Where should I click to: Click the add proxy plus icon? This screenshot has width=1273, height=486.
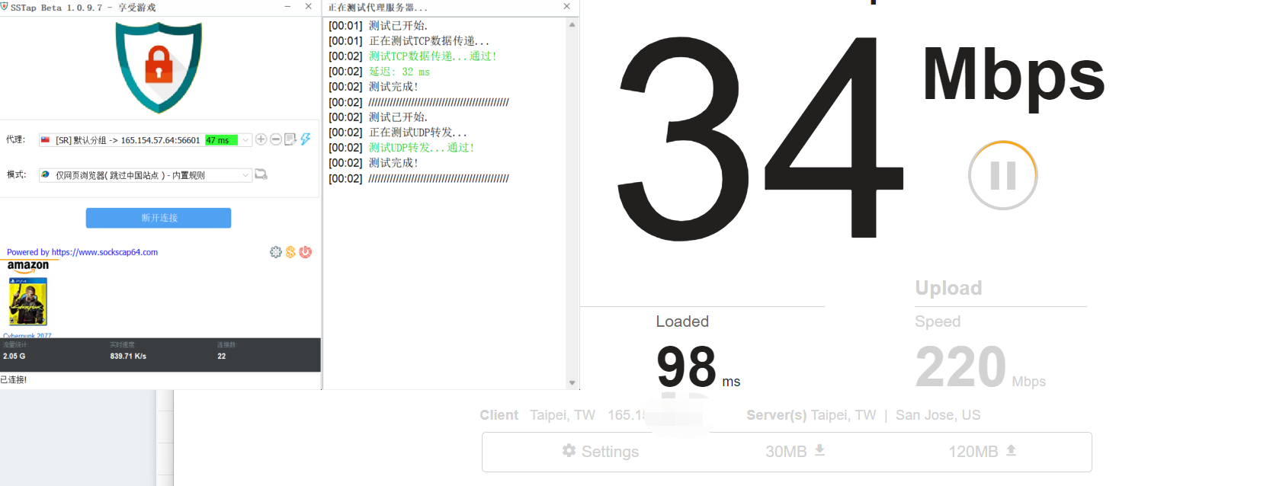(261, 139)
